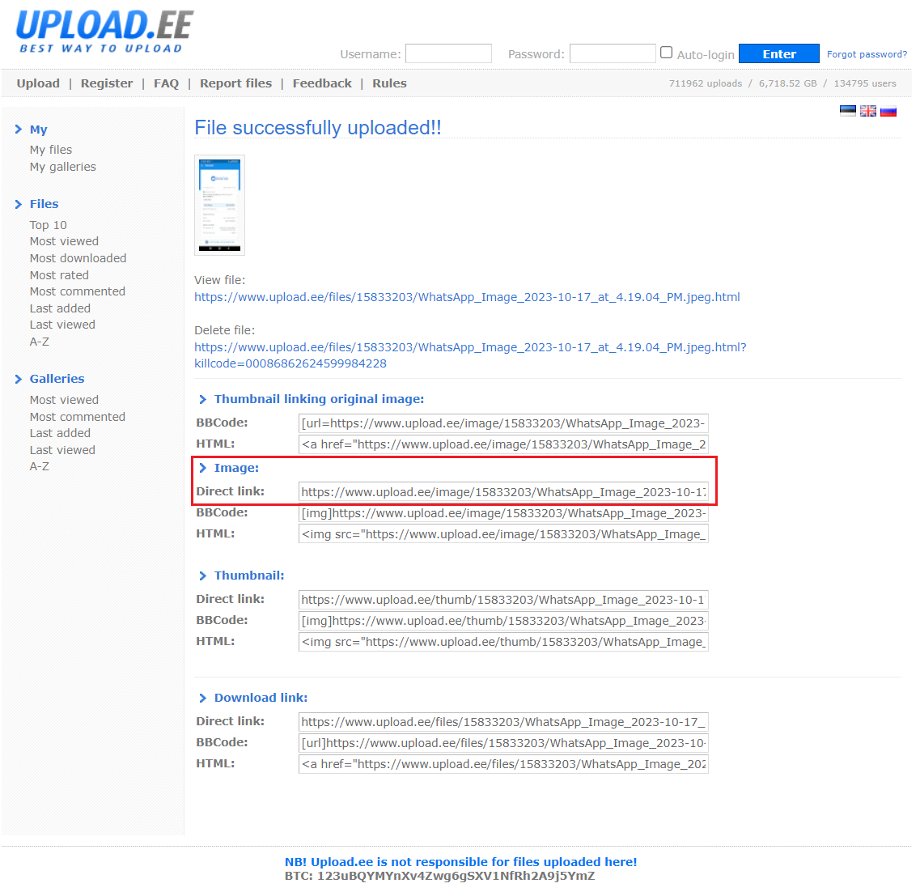920x892 pixels.
Task: Click the File successfully uploaded heading
Action: coord(317,127)
